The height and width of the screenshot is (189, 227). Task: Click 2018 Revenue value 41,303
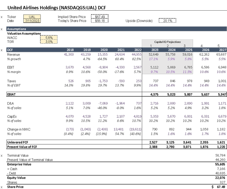coord(69,54)
